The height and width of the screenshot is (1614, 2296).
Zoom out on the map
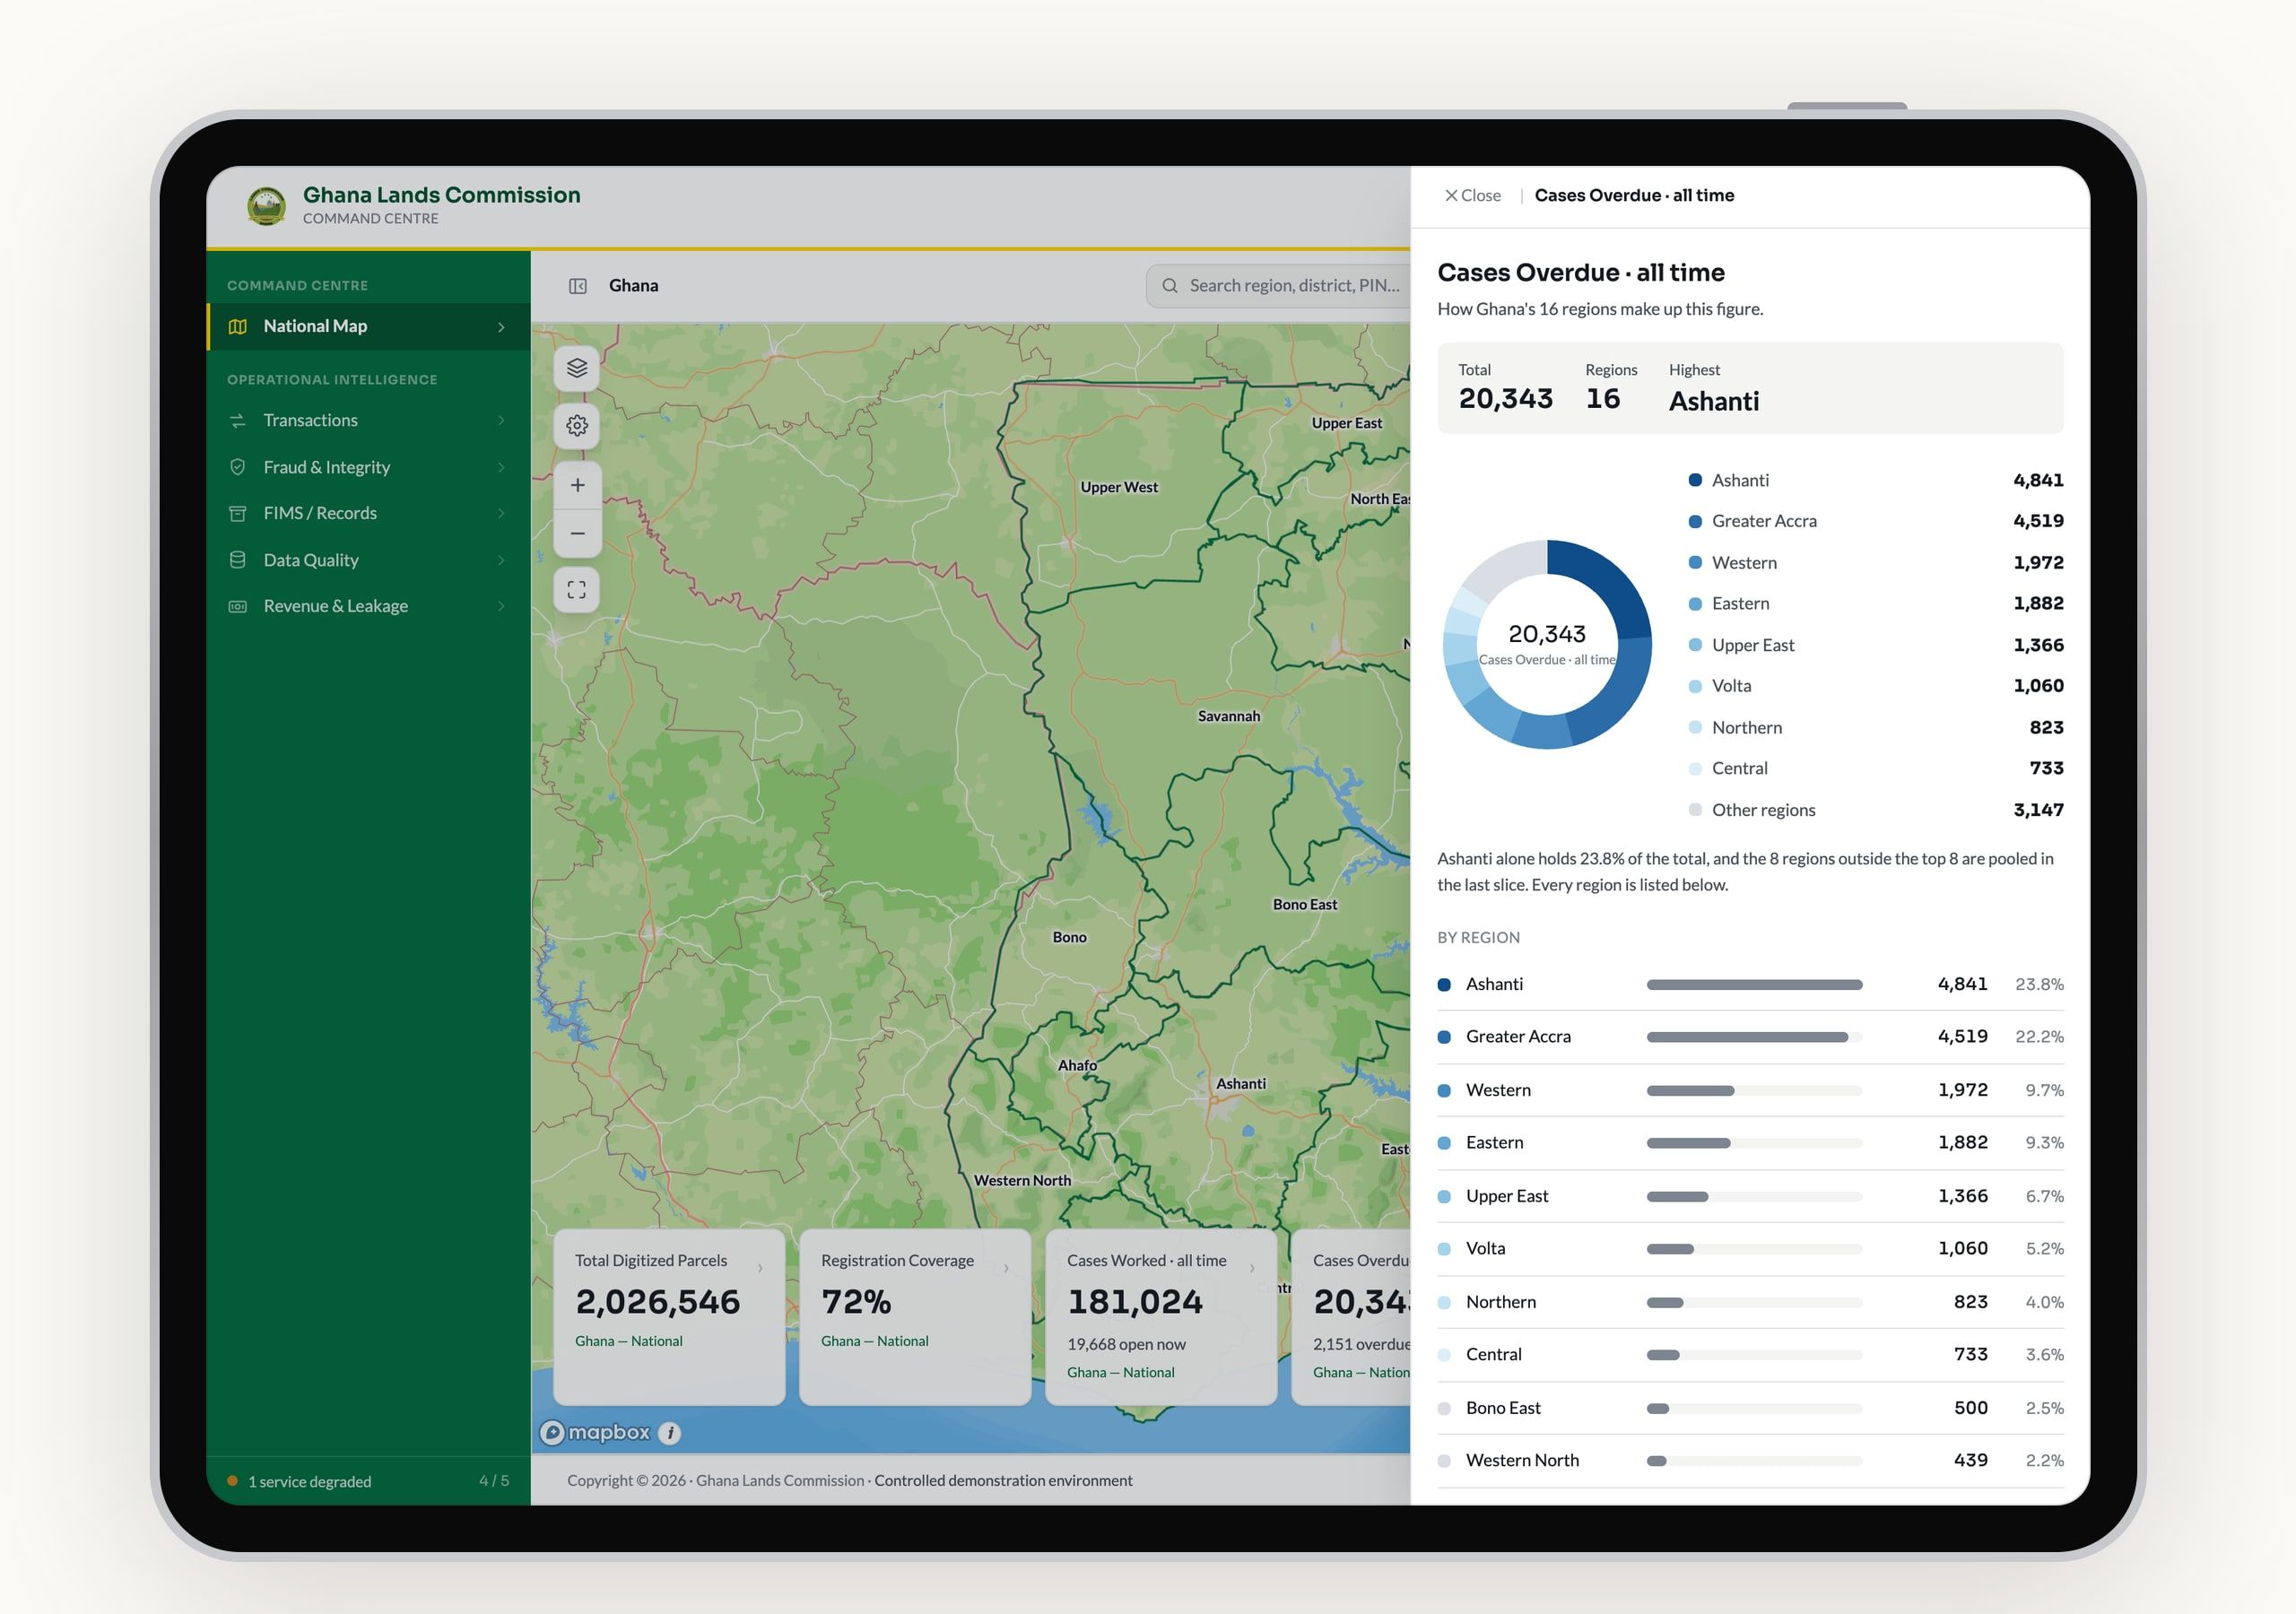point(577,533)
